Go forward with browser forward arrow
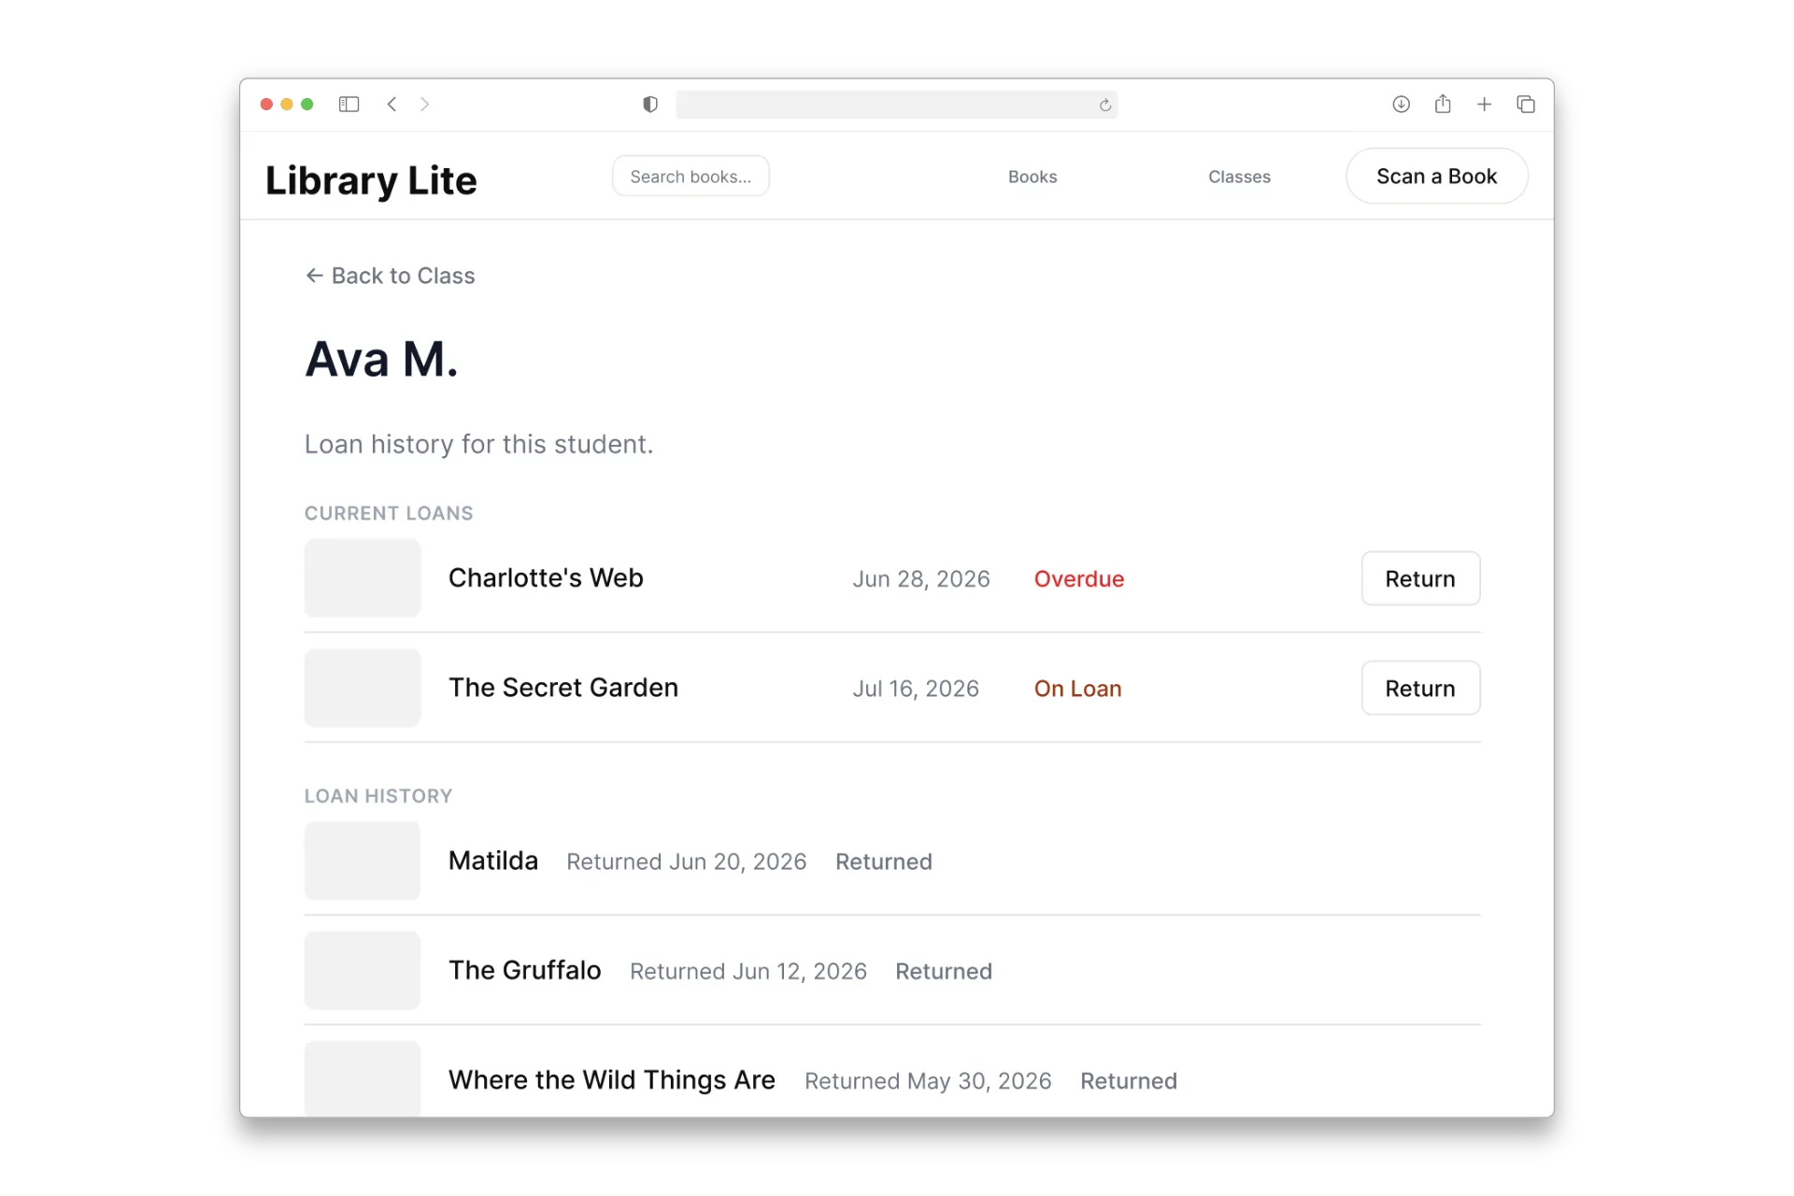 click(424, 104)
